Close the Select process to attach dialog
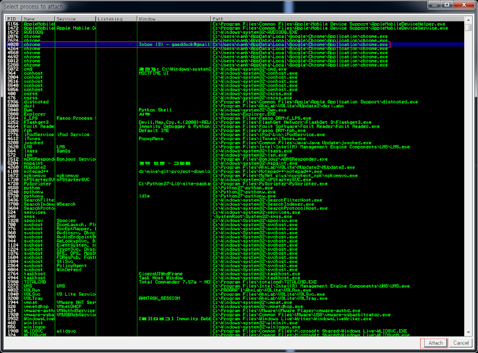Screen dimensions: 478x353 pyautogui.click(x=464, y=5)
